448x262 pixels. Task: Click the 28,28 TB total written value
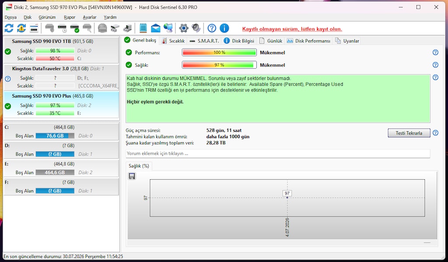216,143
